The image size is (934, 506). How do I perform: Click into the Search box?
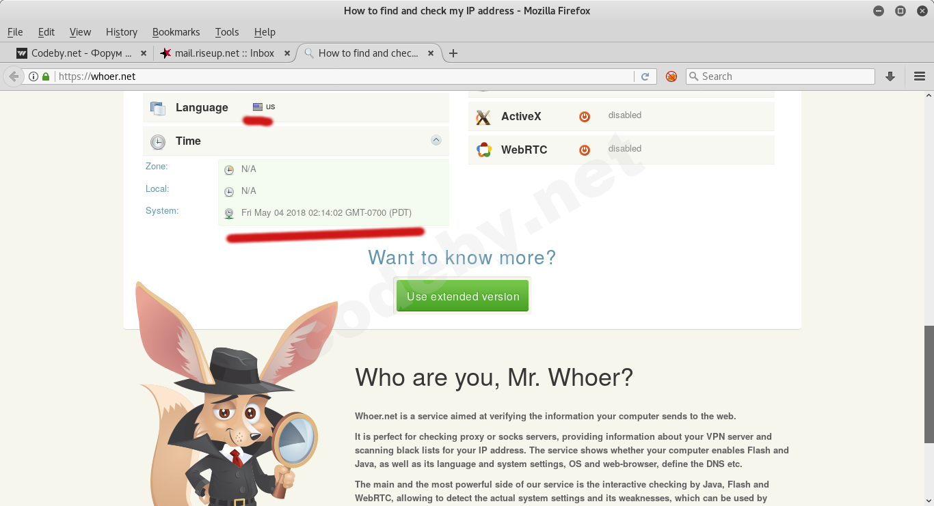(780, 76)
